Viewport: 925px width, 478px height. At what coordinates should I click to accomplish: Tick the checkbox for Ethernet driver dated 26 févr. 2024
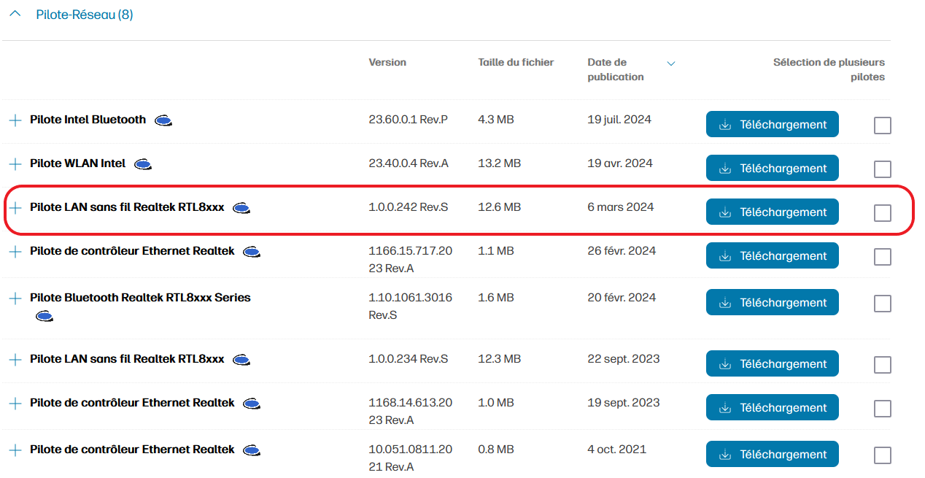[x=883, y=257]
